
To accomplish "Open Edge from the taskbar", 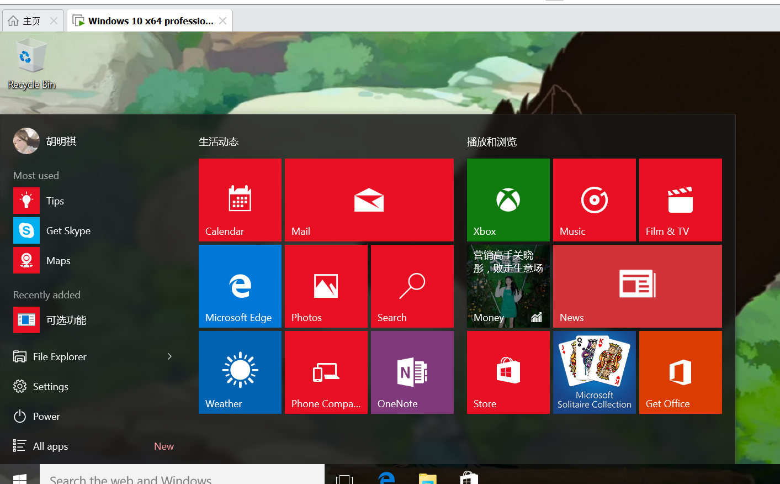I will pyautogui.click(x=386, y=478).
